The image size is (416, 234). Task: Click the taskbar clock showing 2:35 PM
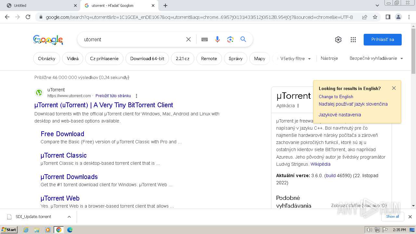point(399,230)
